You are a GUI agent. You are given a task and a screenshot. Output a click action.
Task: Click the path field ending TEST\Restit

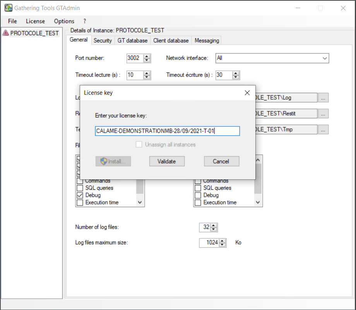pos(286,114)
